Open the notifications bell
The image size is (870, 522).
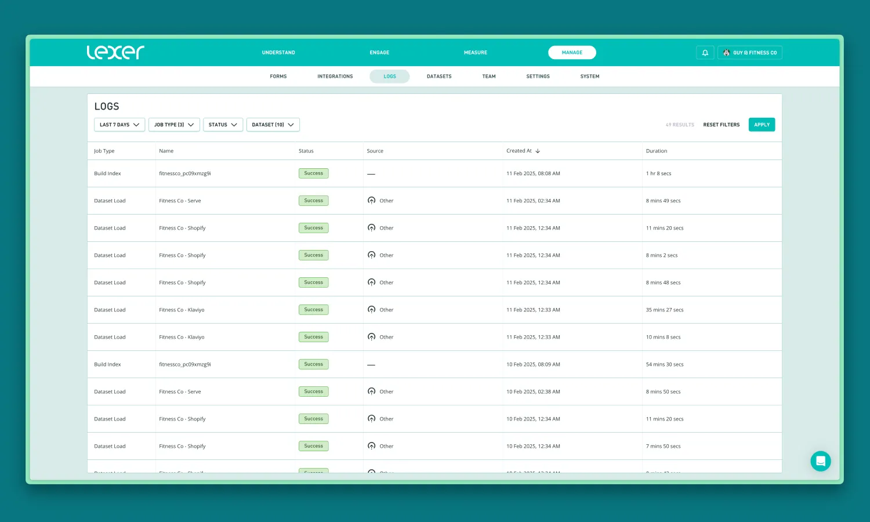[x=705, y=53]
